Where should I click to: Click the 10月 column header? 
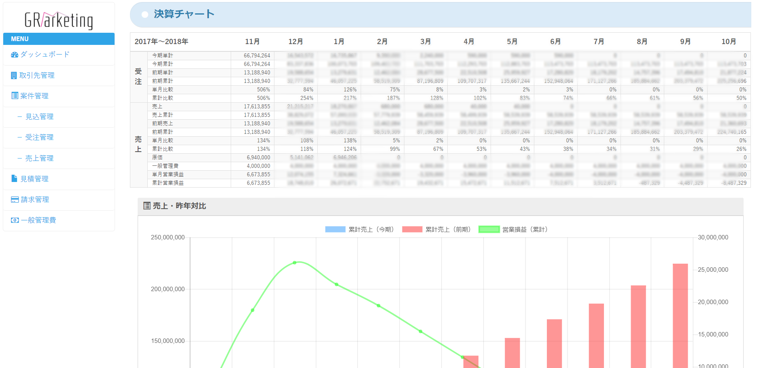[729, 42]
